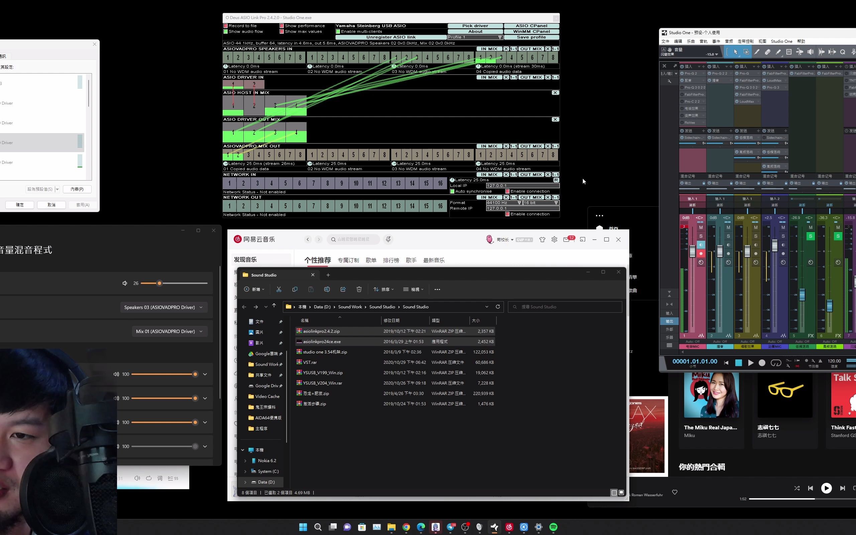Toggle Solo on Studio One channel 5
This screenshot has height=535, width=856.
811,236
